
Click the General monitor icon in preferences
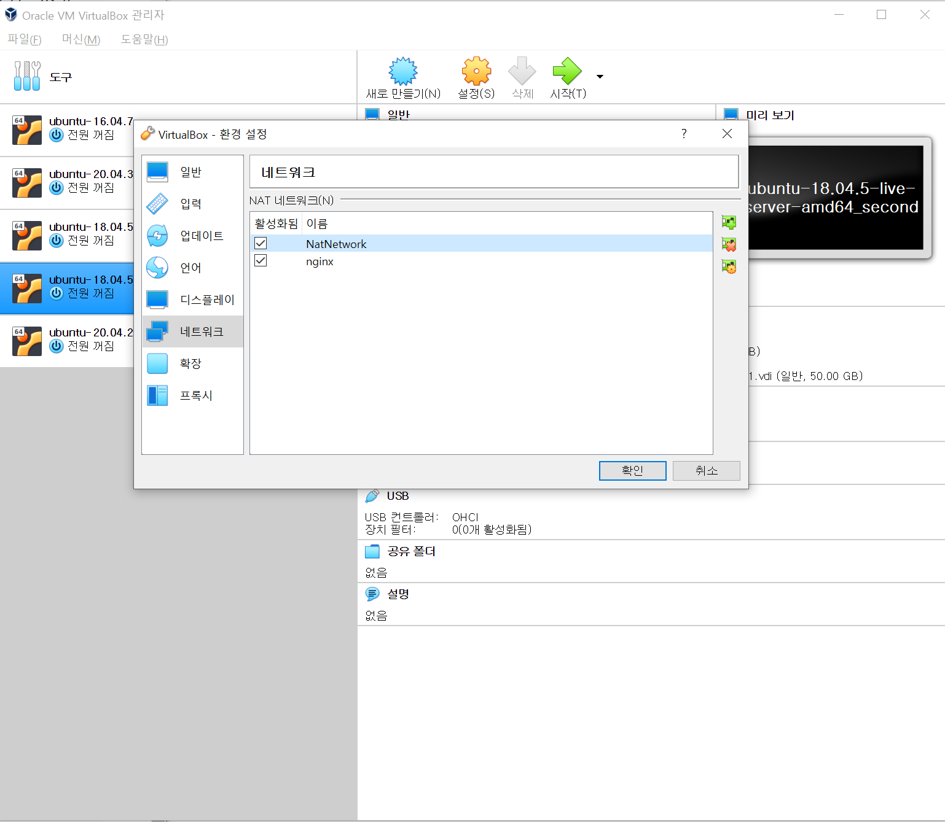[x=157, y=172]
